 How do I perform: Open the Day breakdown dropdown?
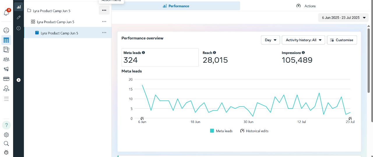click(x=270, y=40)
